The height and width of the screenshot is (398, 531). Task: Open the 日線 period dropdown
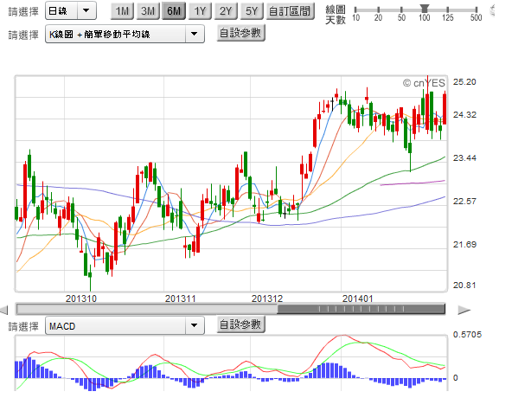point(71,11)
